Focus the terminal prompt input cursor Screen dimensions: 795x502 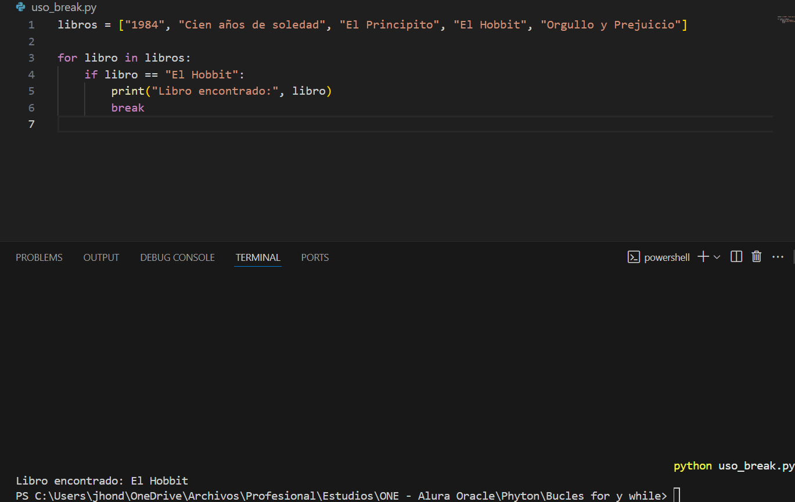(677, 496)
